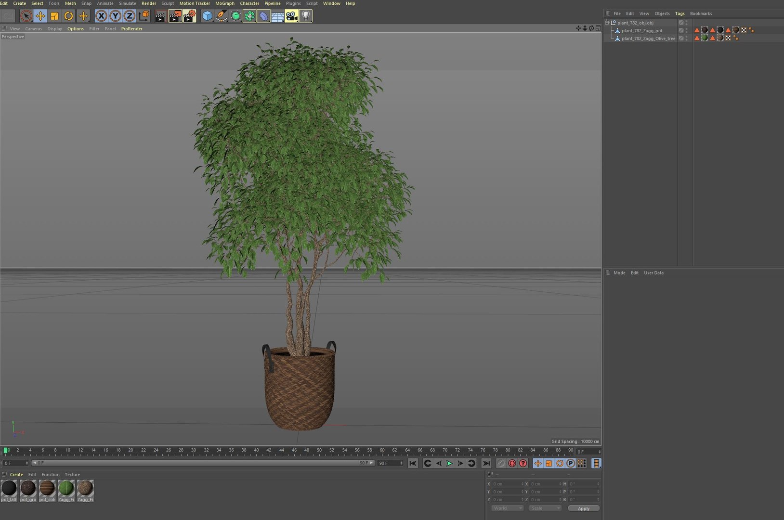Add a Floor environment object
Screen dimensions: 784x520
[x=277, y=16]
